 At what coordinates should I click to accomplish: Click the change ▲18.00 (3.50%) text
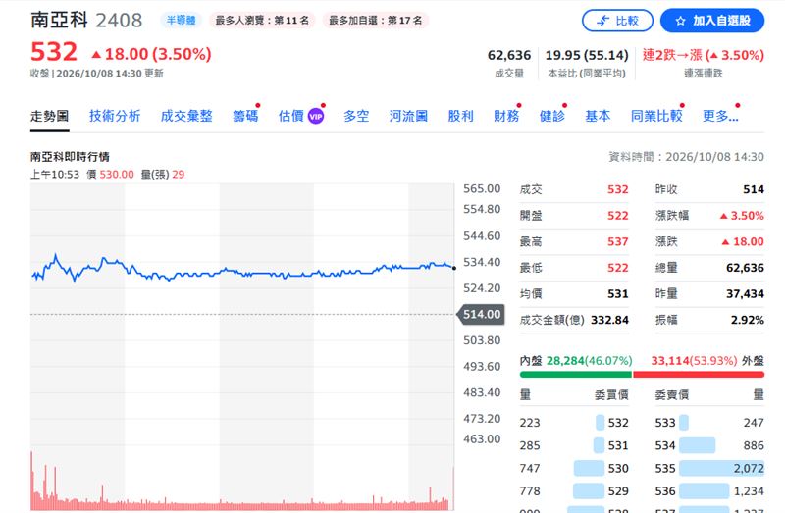[152, 54]
